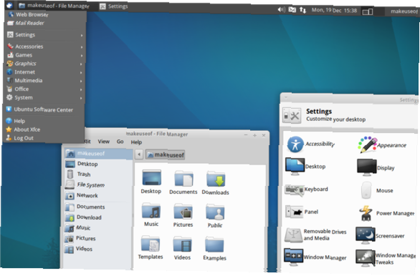Select Download bookmark in the sidebar
Viewport: 420px width, 276px height.
[97, 217]
